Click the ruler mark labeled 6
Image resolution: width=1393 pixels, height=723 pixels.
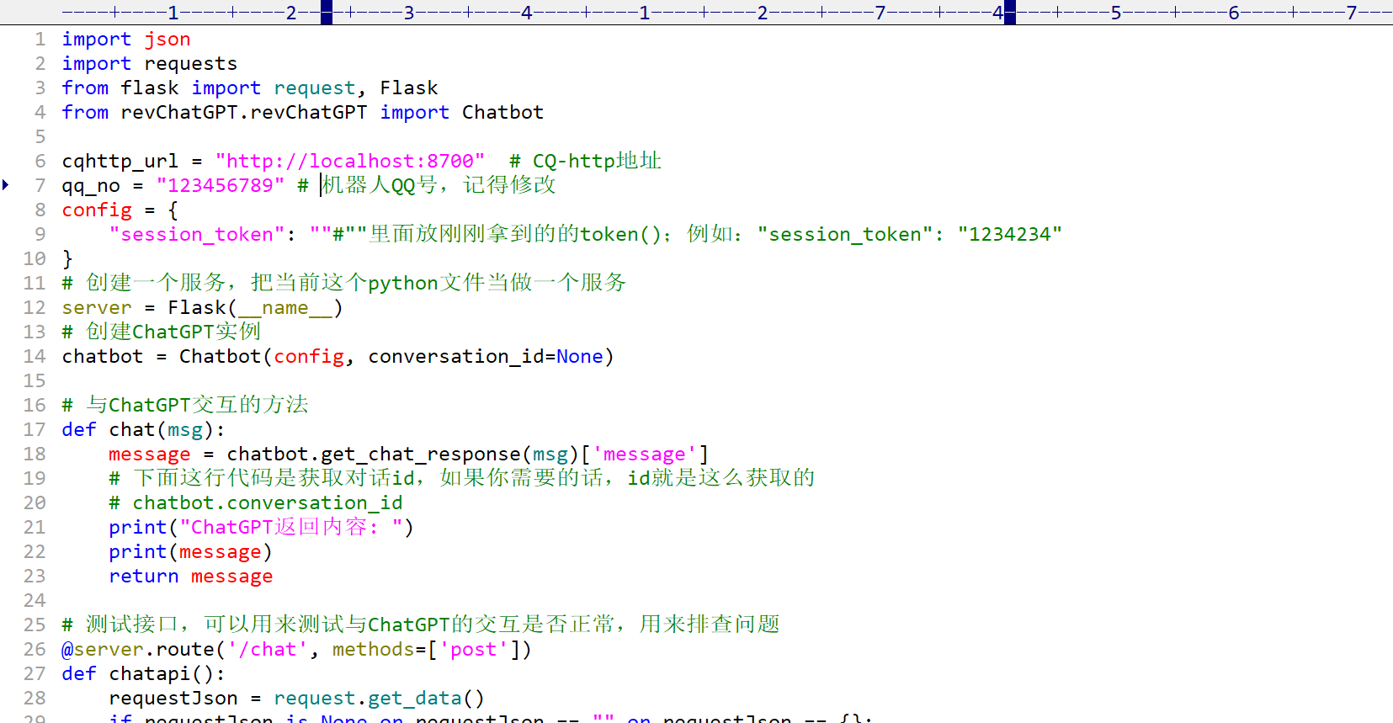pyautogui.click(x=1234, y=13)
